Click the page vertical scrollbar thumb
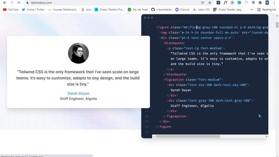The image size is (279, 157). [x=277, y=25]
